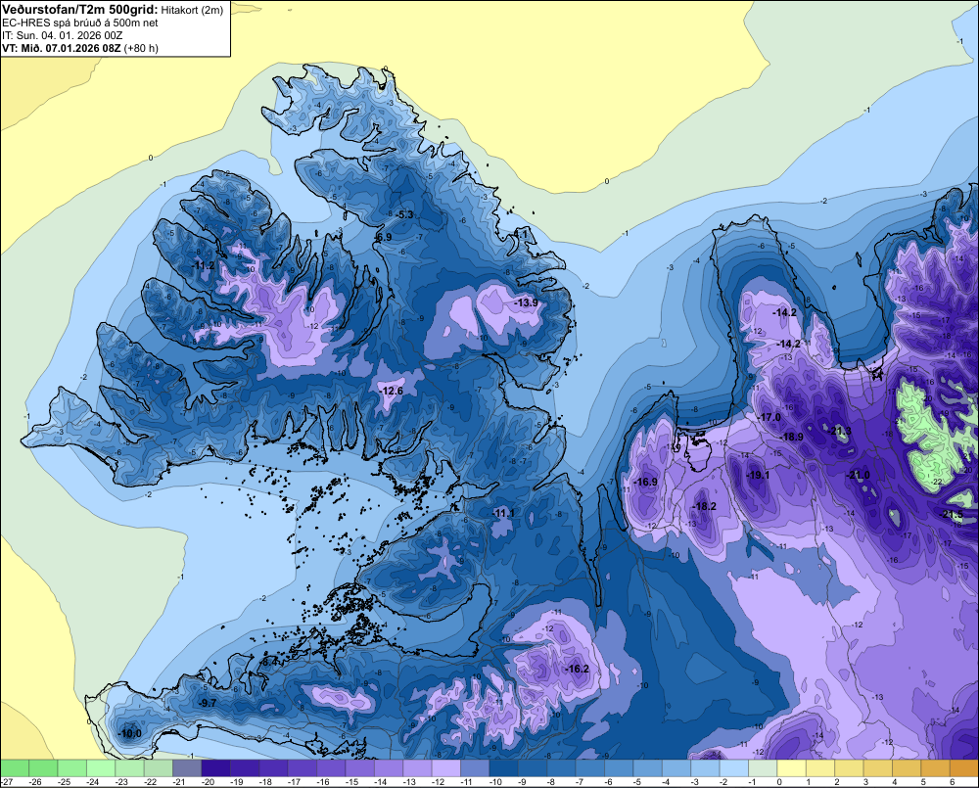
Task: Click the orange legend swatch labeled 6
Action: 963,768
